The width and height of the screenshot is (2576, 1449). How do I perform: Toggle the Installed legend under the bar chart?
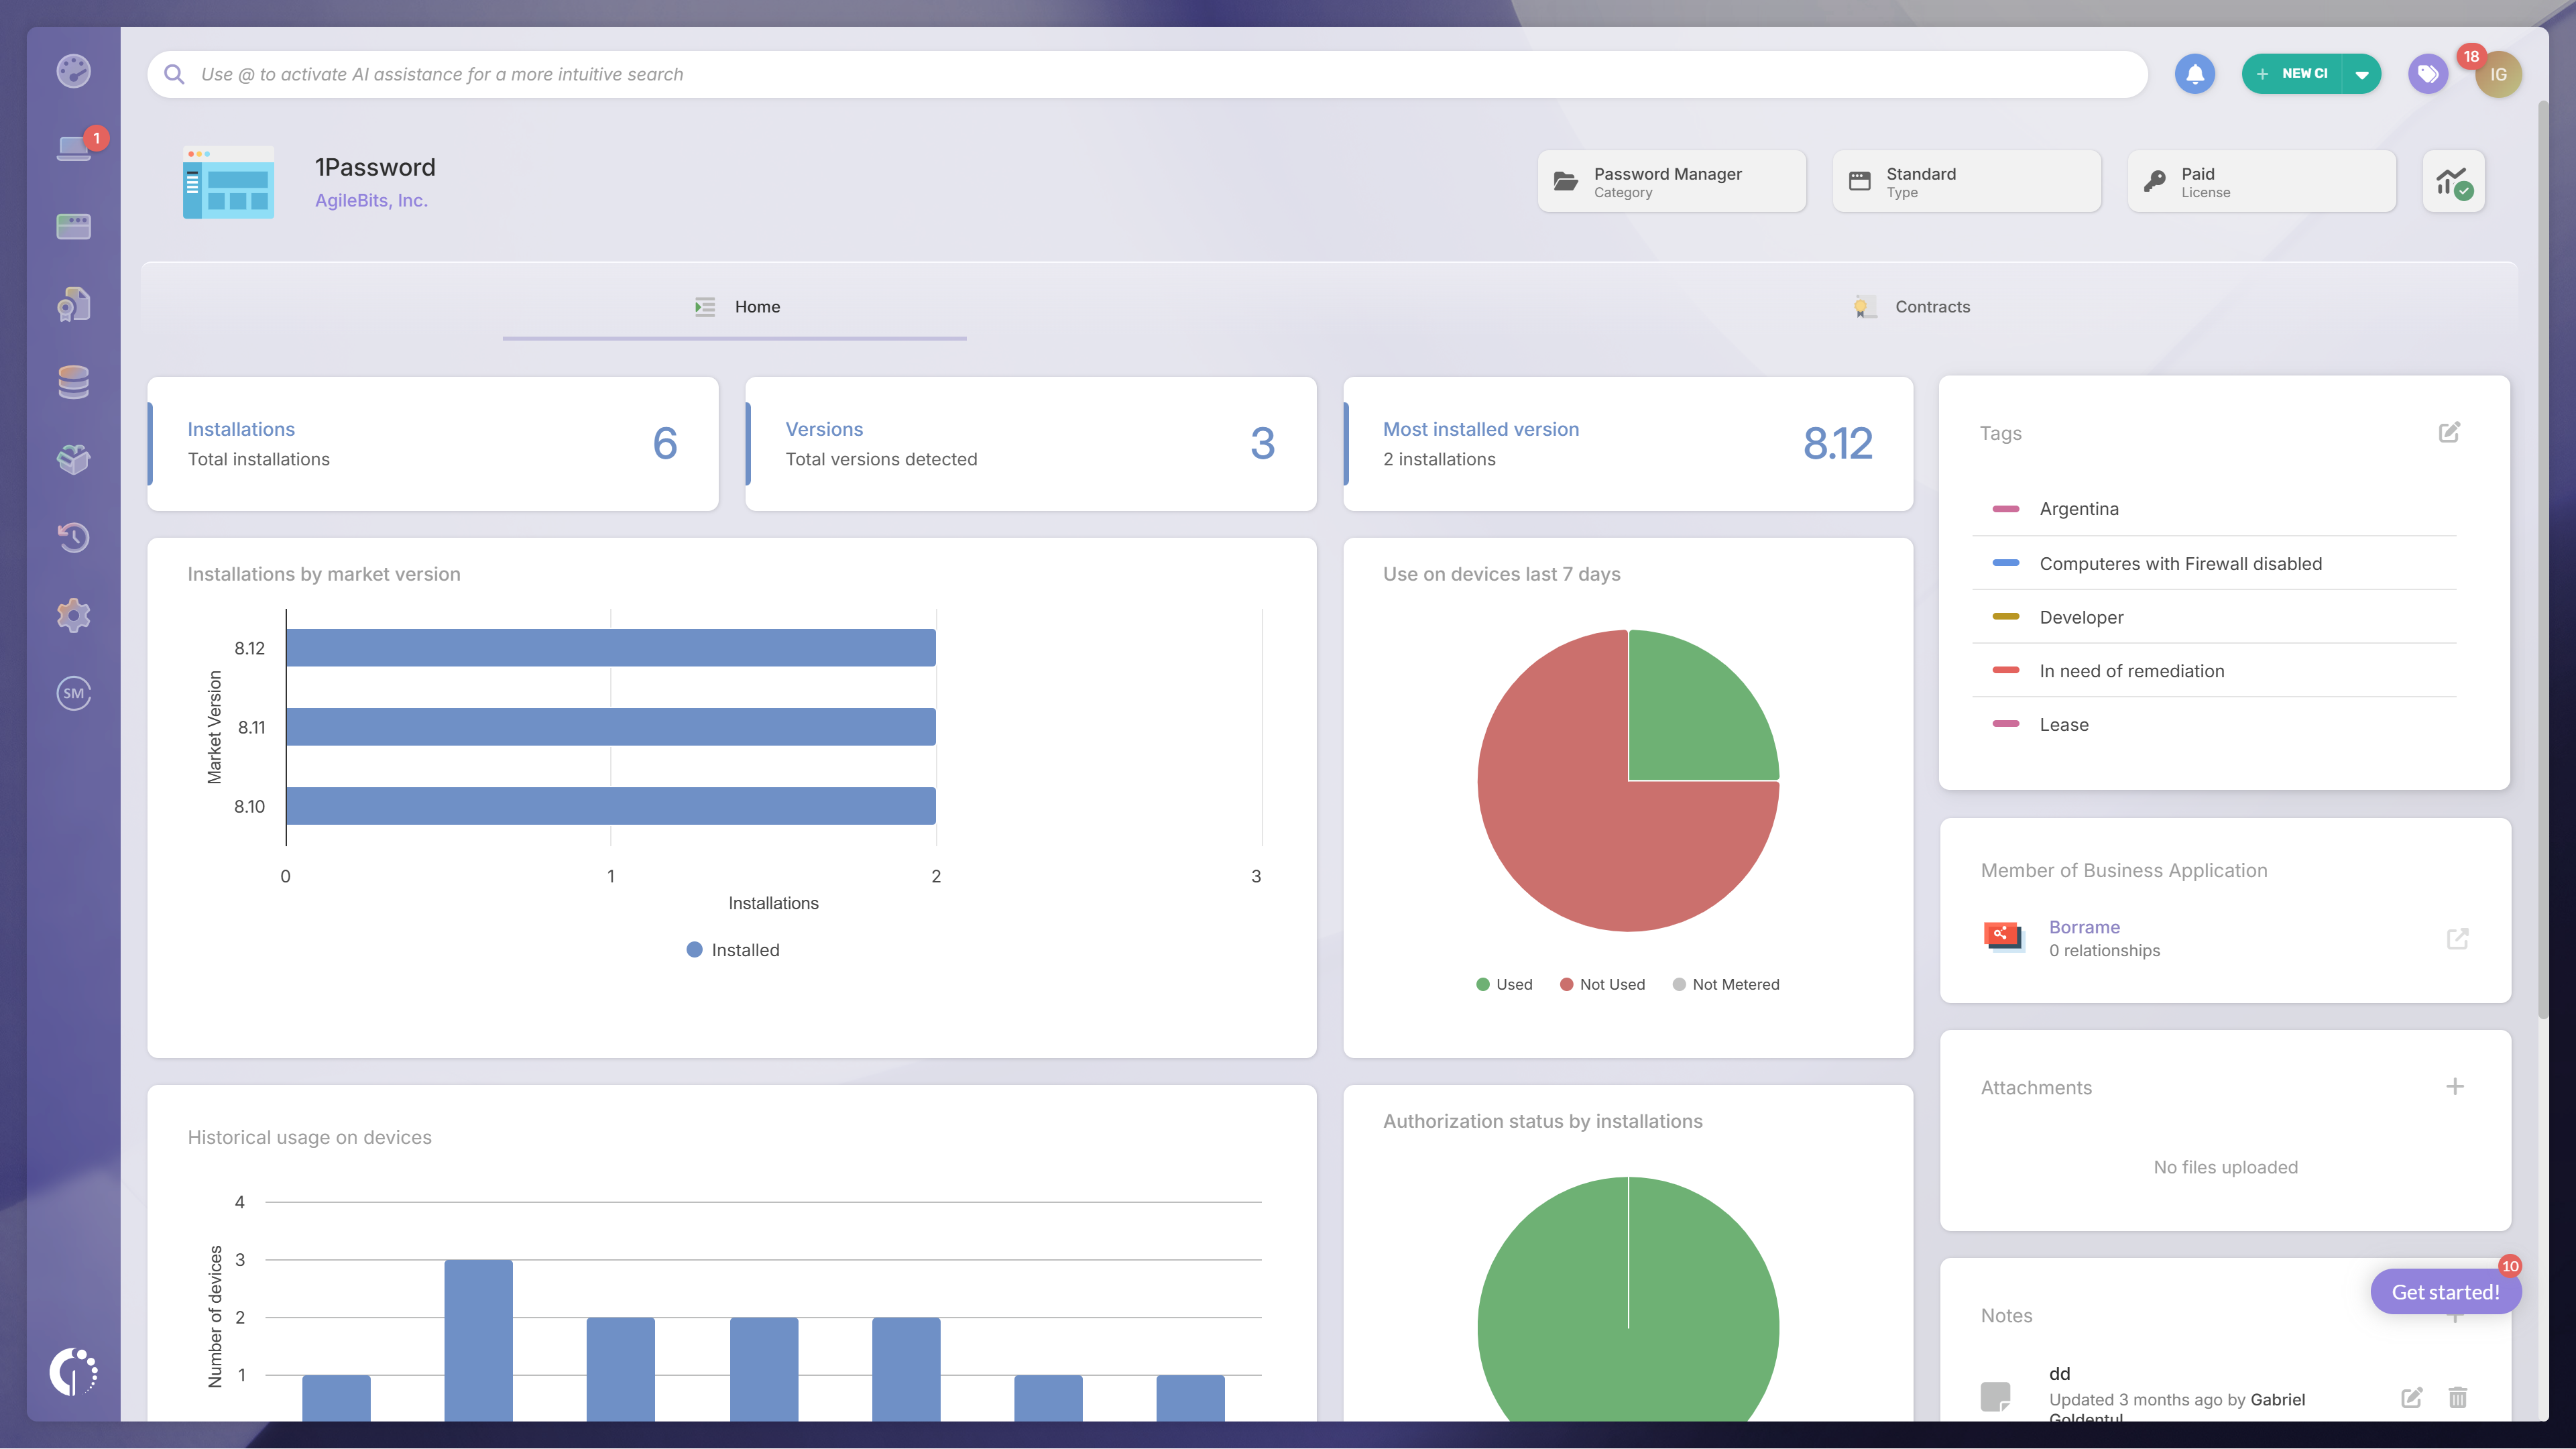pyautogui.click(x=734, y=949)
